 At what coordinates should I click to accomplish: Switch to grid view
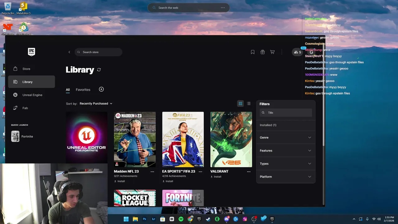(x=240, y=104)
